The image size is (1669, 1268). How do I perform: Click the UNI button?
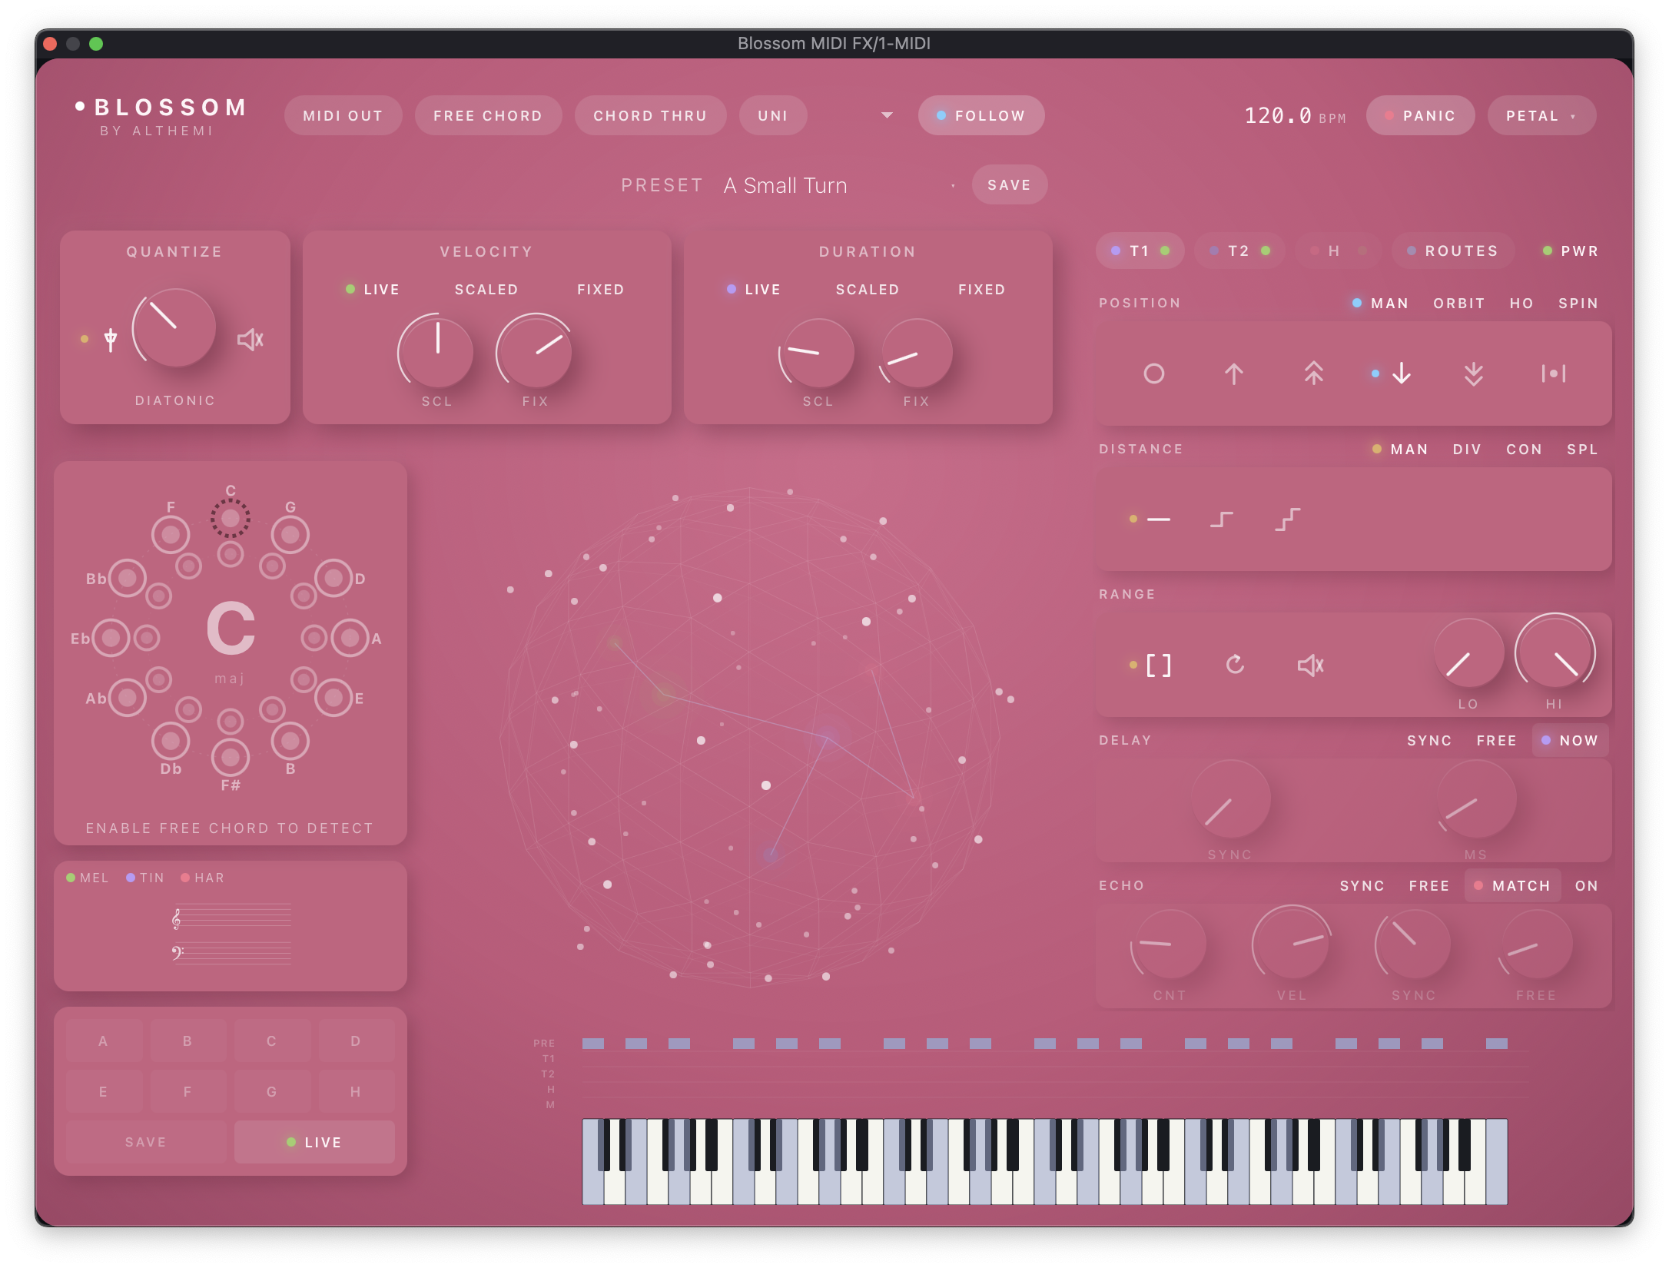click(773, 115)
